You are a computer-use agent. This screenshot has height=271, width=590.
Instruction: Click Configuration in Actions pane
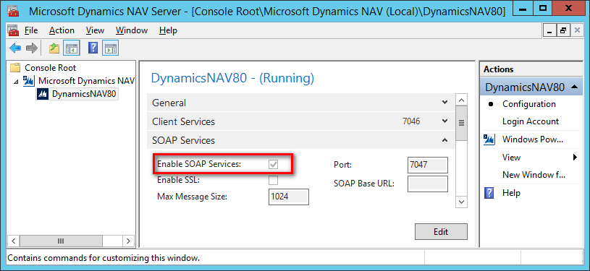tap(529, 104)
